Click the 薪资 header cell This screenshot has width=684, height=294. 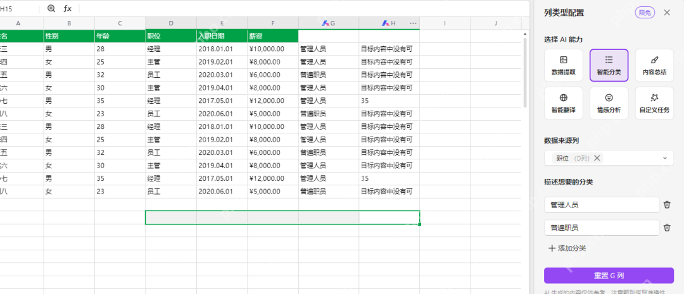273,36
